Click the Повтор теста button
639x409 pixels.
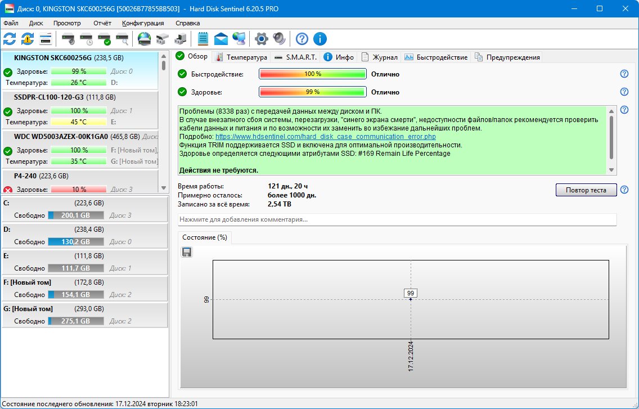[586, 190]
